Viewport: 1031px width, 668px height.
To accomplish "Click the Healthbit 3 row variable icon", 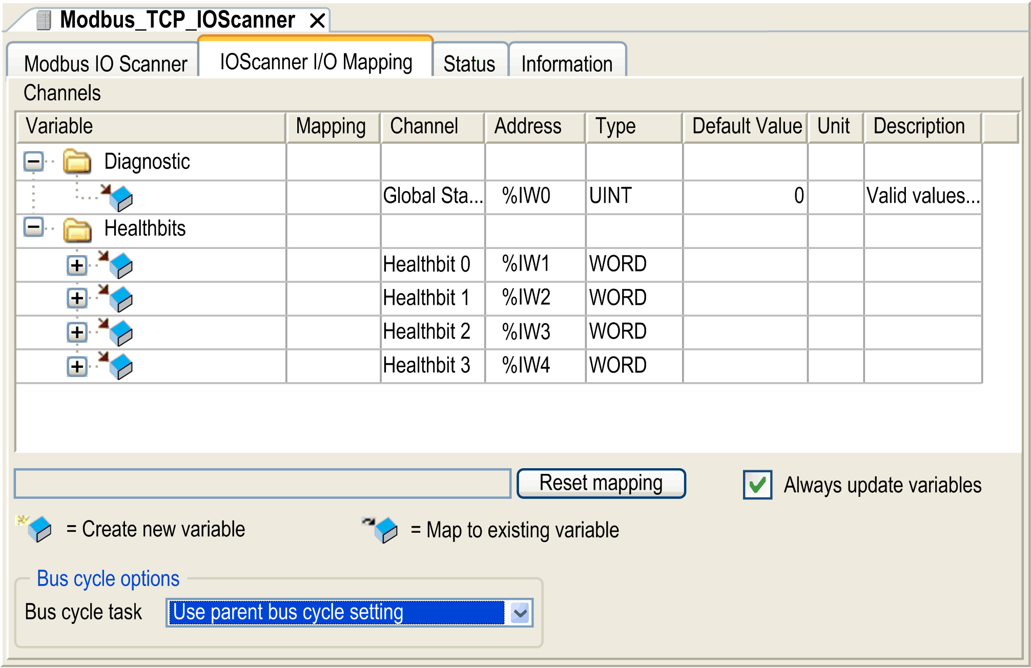I will (116, 366).
